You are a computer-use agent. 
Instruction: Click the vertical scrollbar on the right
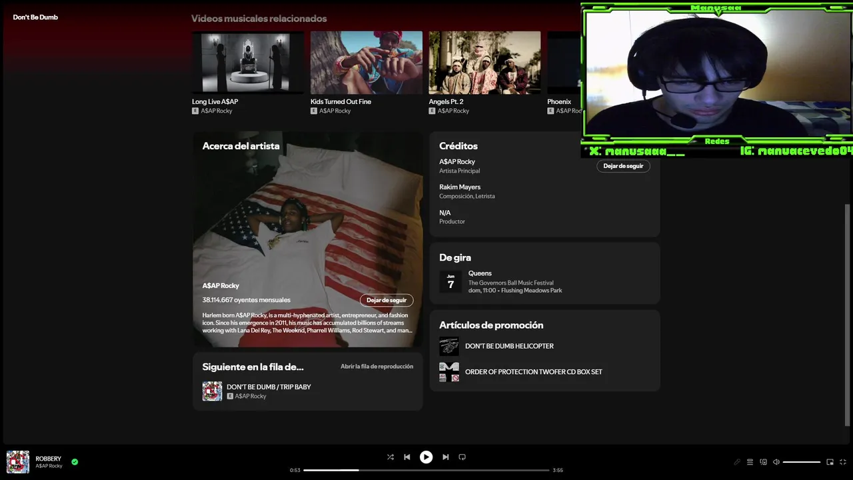click(x=848, y=315)
